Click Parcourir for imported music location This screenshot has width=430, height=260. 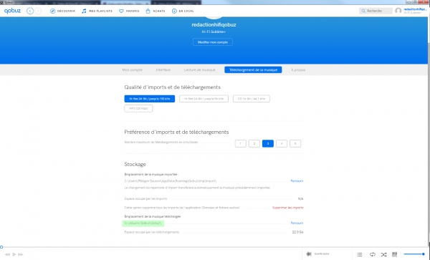click(x=297, y=180)
